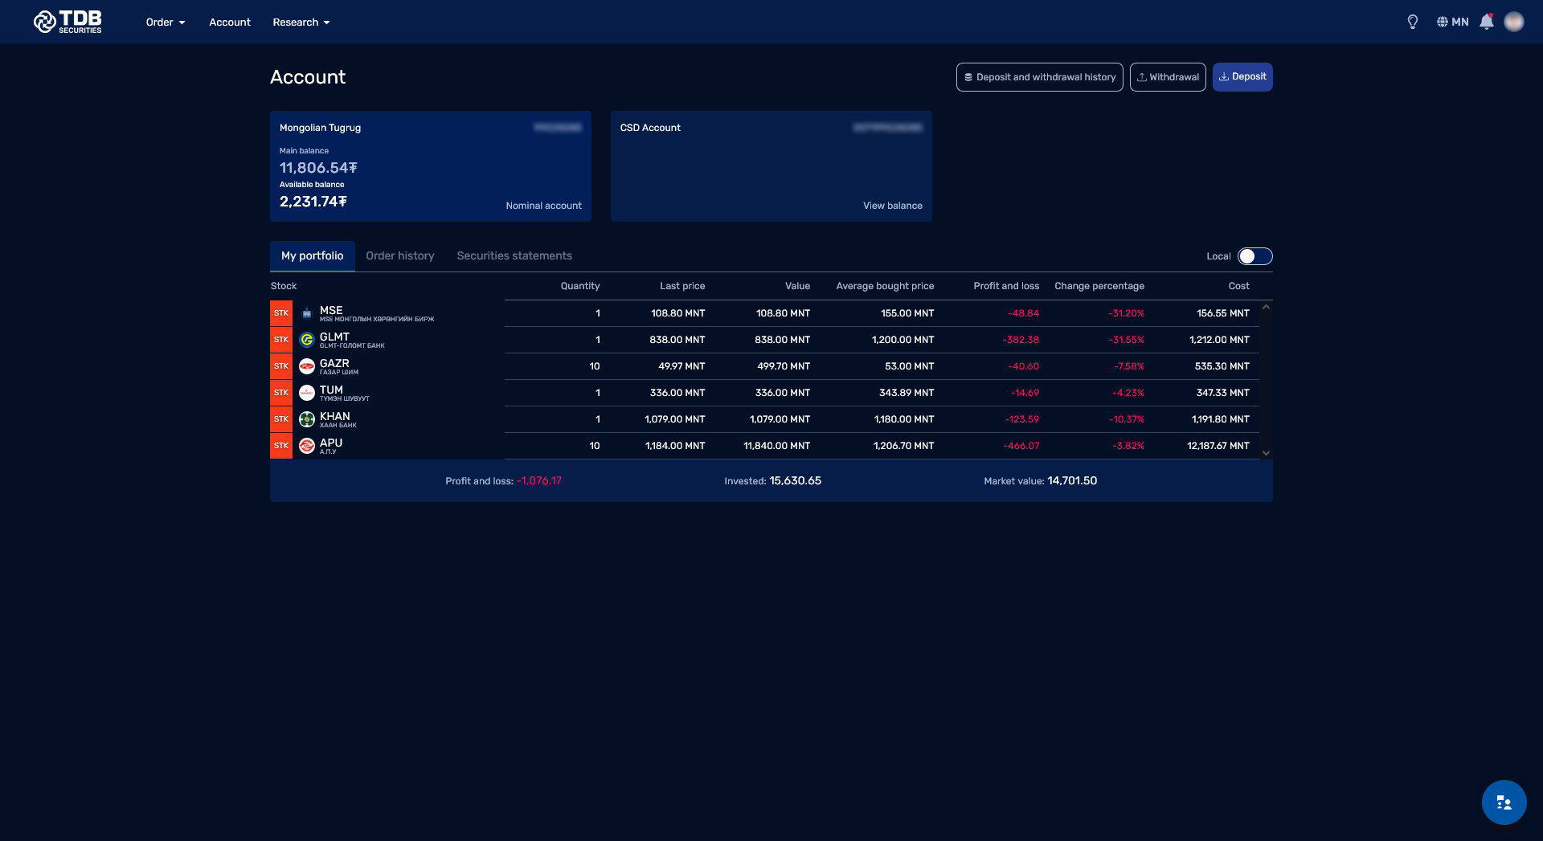Image resolution: width=1543 pixels, height=841 pixels.
Task: Click the portfolio scroll down arrow
Action: 1266,453
